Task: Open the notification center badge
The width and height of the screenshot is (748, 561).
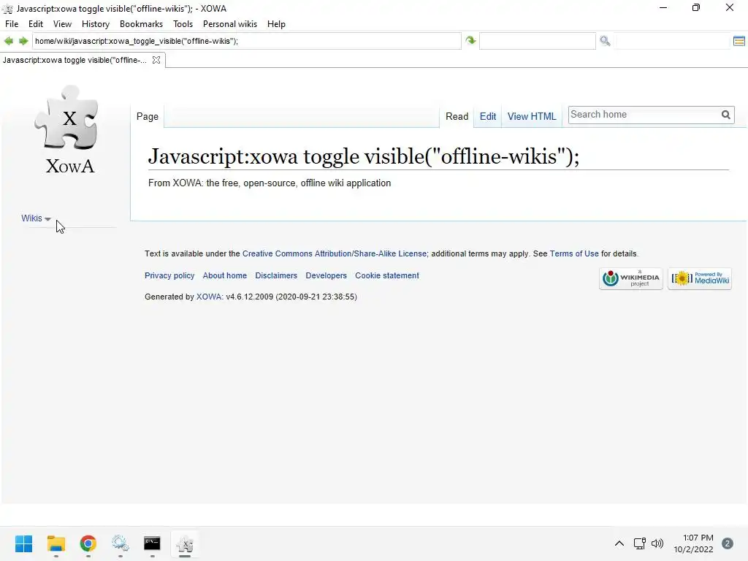Action: [x=728, y=543]
